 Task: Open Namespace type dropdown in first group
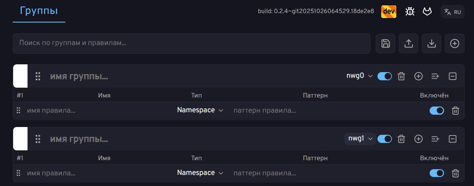200,110
